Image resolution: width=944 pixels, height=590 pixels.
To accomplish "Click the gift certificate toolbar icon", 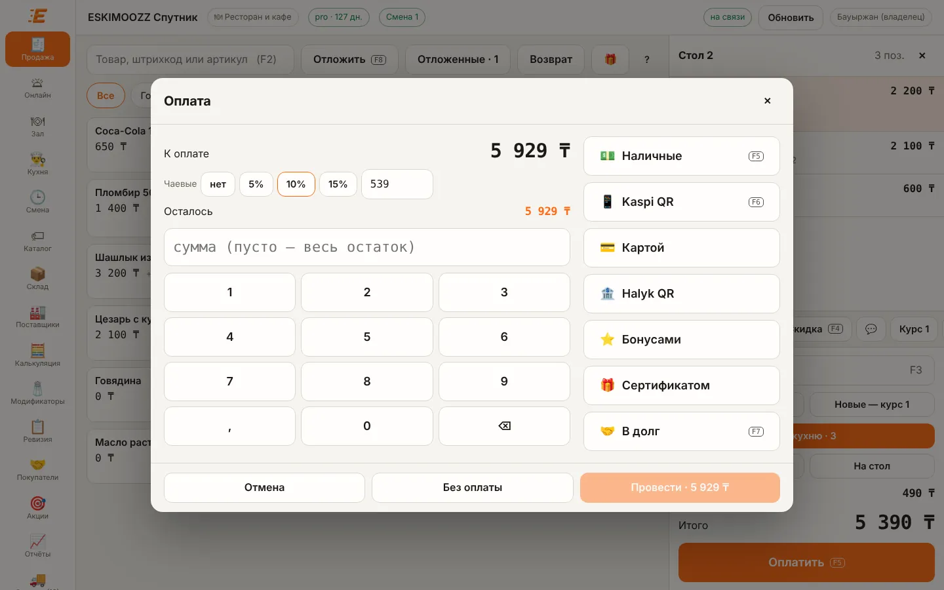I will [610, 59].
